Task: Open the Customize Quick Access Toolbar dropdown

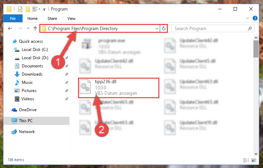Action: click(x=44, y=9)
